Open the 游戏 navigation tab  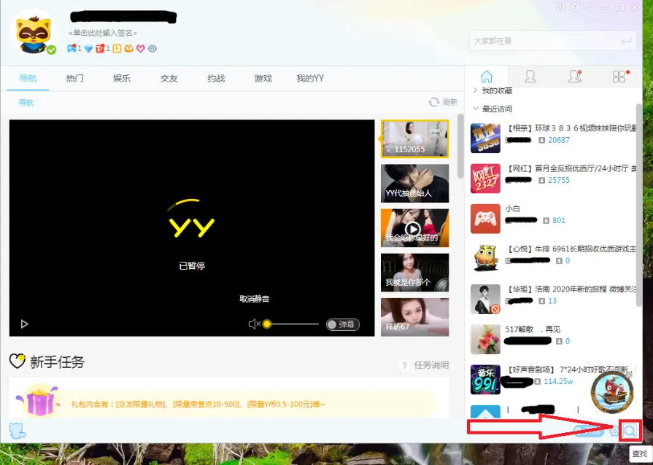[262, 77]
